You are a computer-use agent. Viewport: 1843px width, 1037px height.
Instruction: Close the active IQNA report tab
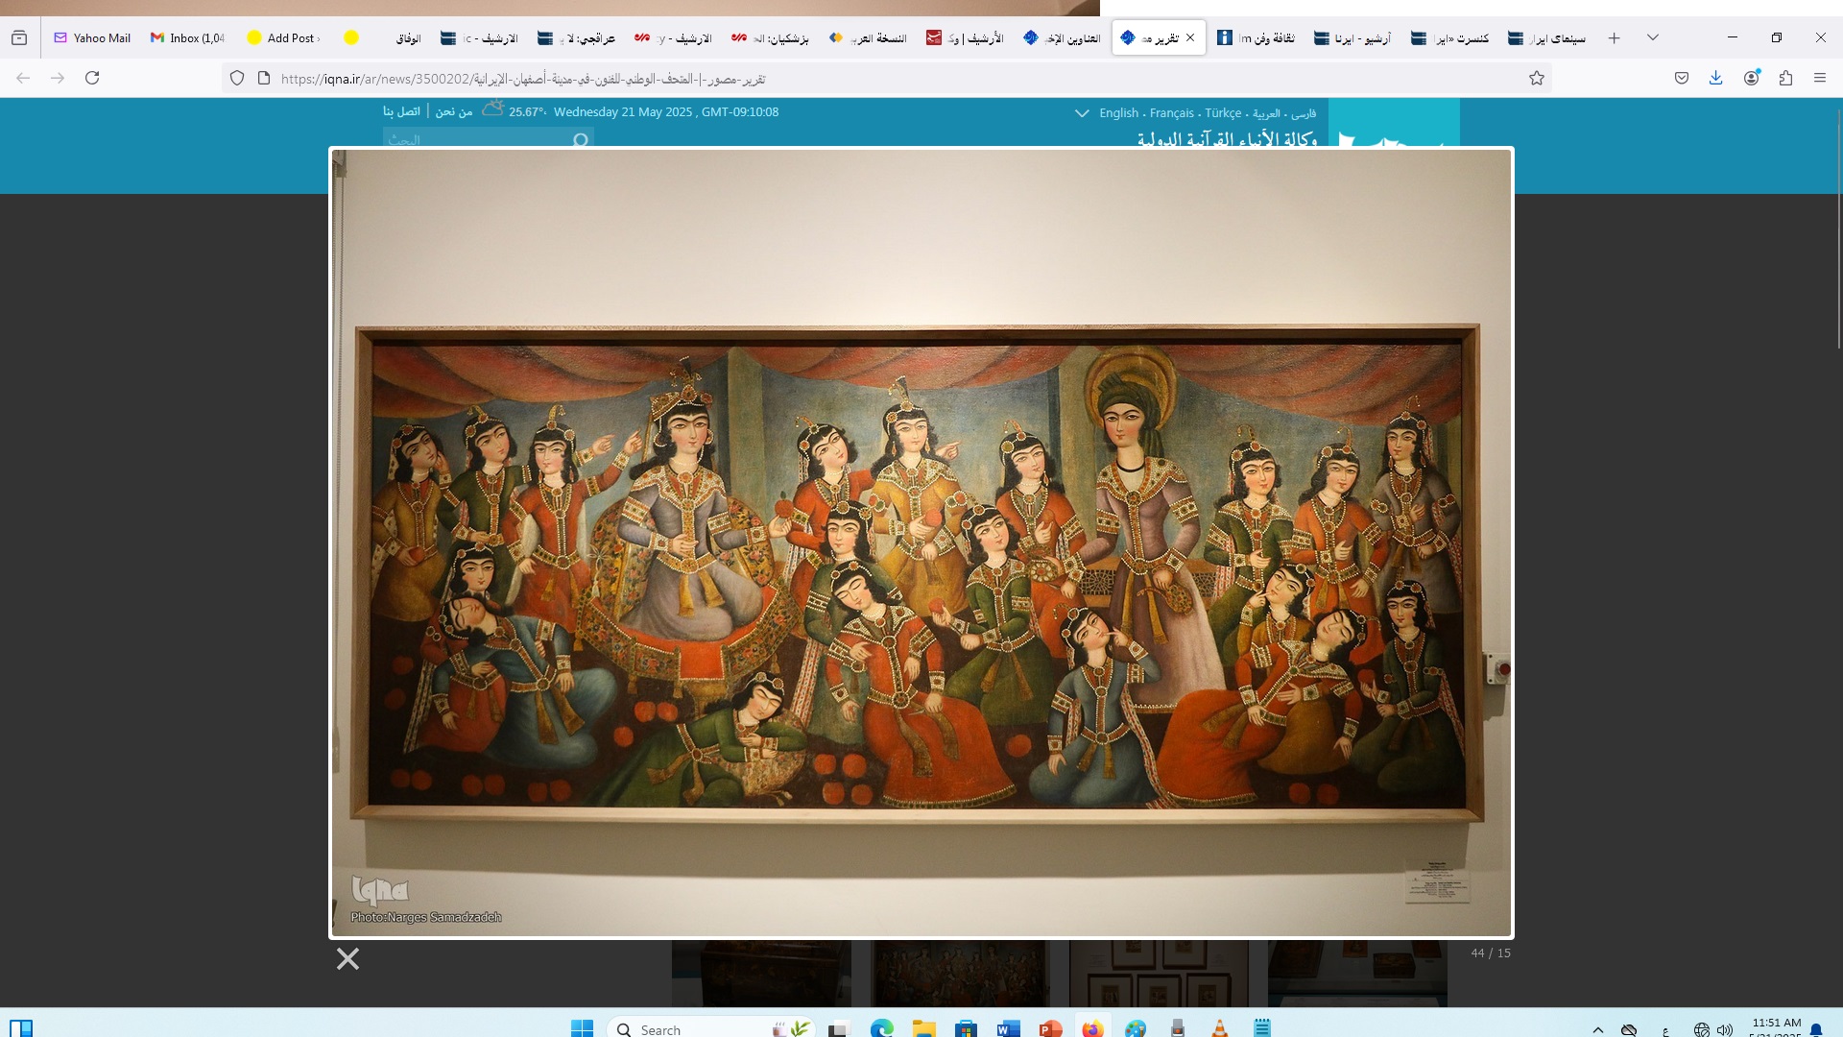pos(1190,37)
